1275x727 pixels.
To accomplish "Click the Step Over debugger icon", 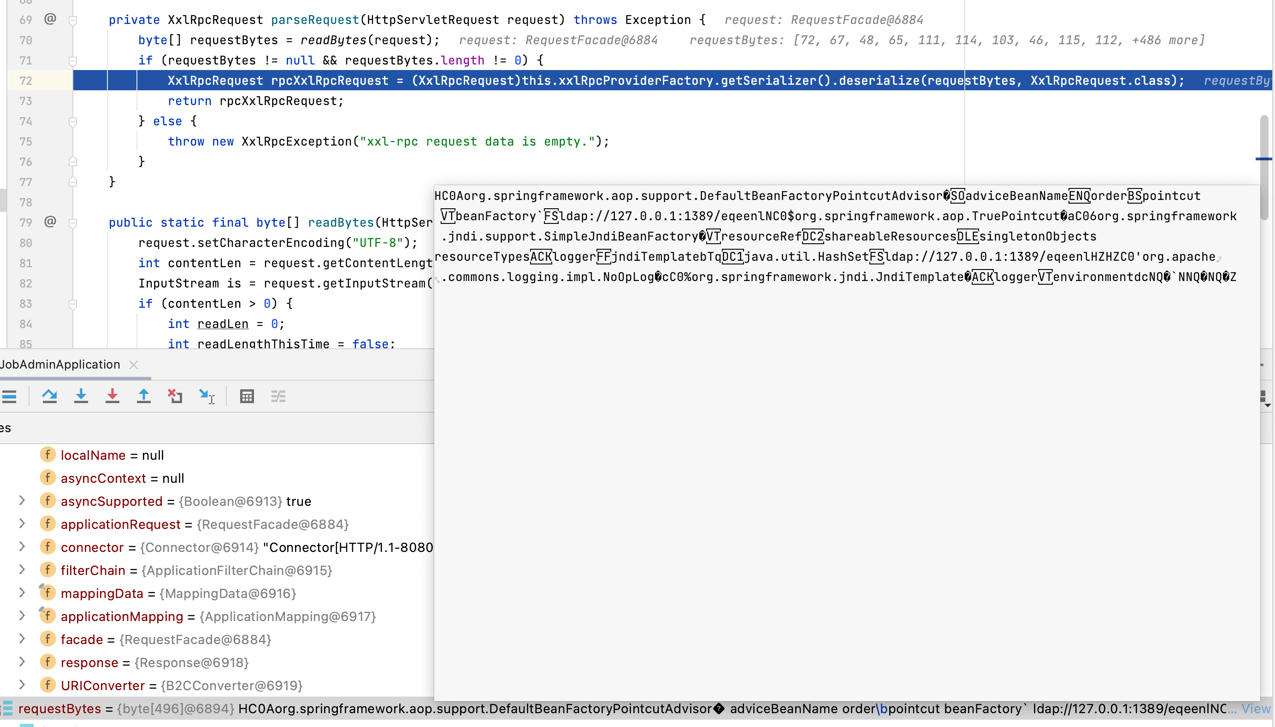I will pos(49,397).
